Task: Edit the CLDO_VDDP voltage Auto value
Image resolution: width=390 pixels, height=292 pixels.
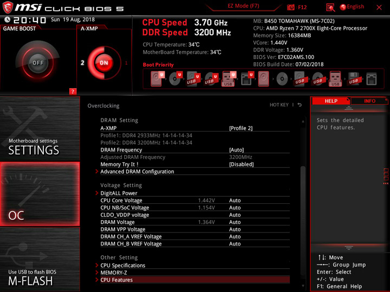Action: click(x=235, y=215)
